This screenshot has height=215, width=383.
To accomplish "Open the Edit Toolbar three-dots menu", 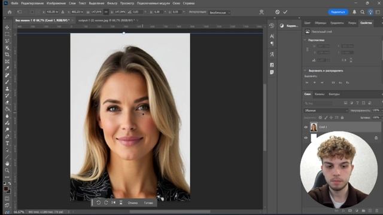I will [7, 177].
